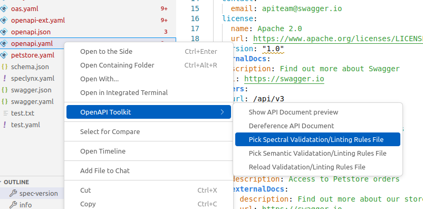
Task: Open schema.json in the explorer
Action: coord(30,67)
